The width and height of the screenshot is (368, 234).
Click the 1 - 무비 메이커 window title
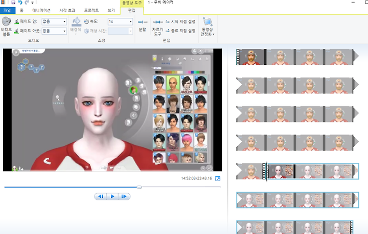pos(160,3)
